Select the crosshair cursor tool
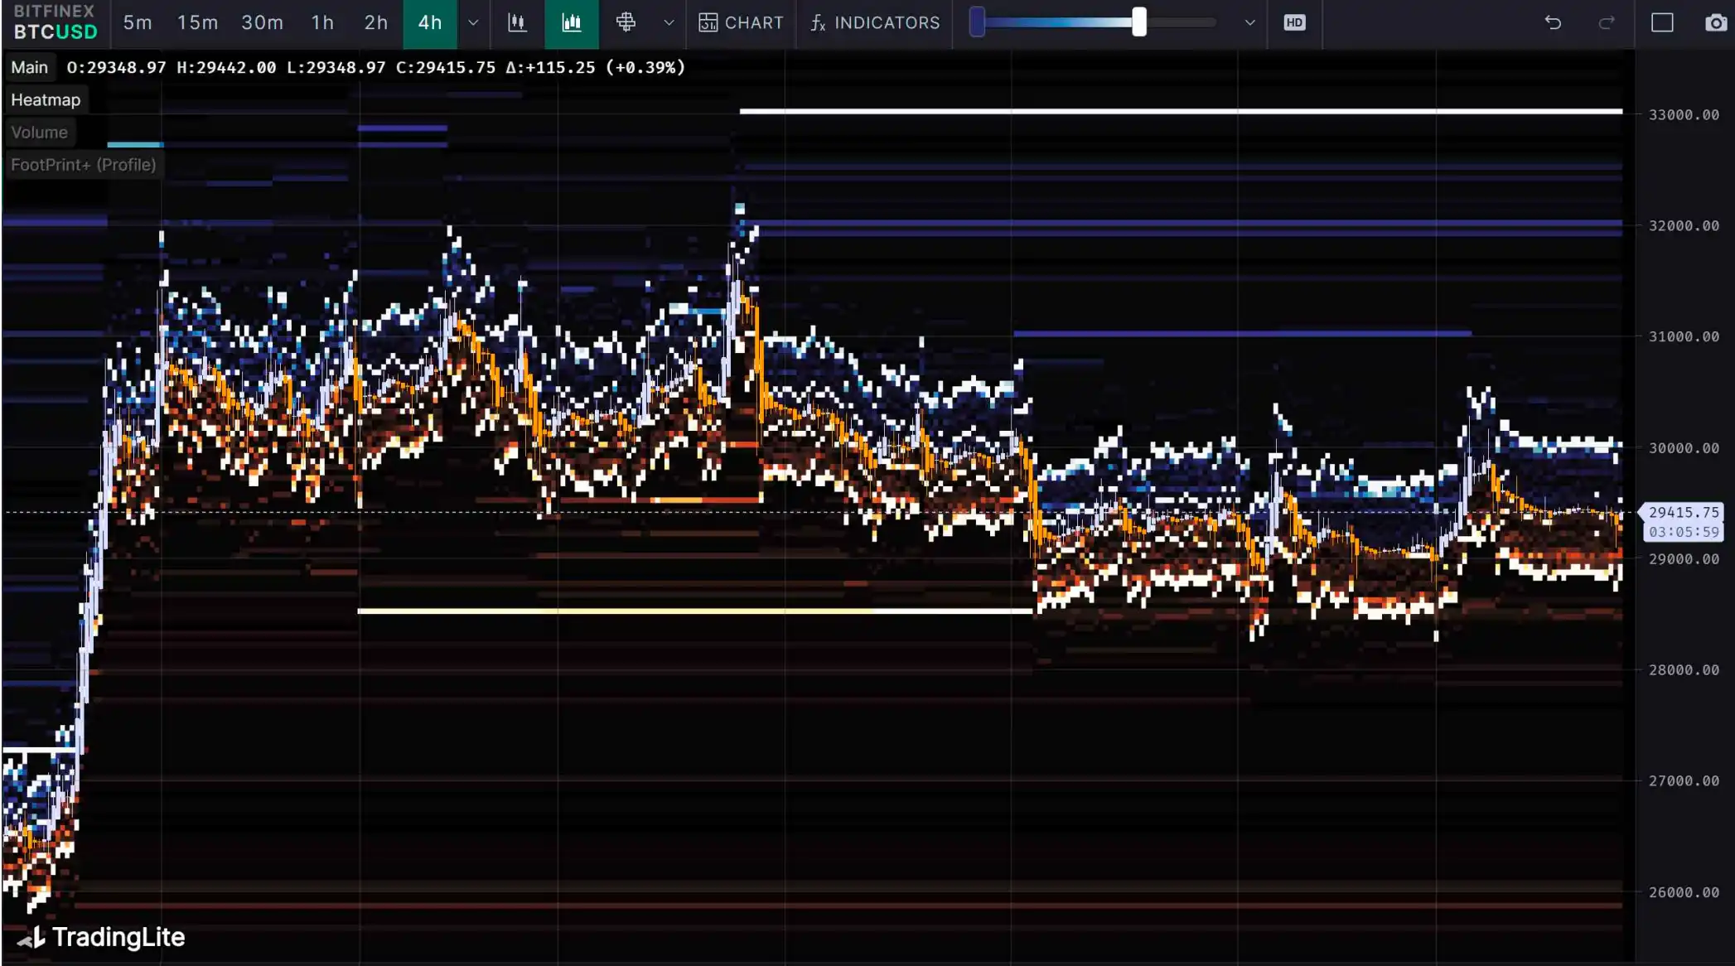 tap(626, 23)
